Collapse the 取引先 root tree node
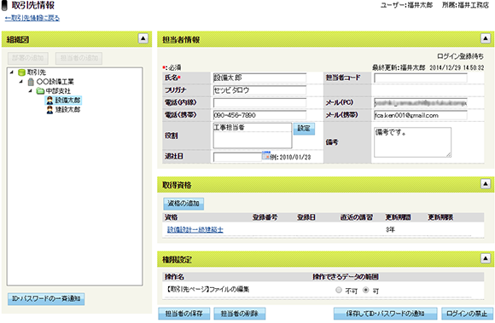The width and height of the screenshot is (495, 323). click(12, 72)
